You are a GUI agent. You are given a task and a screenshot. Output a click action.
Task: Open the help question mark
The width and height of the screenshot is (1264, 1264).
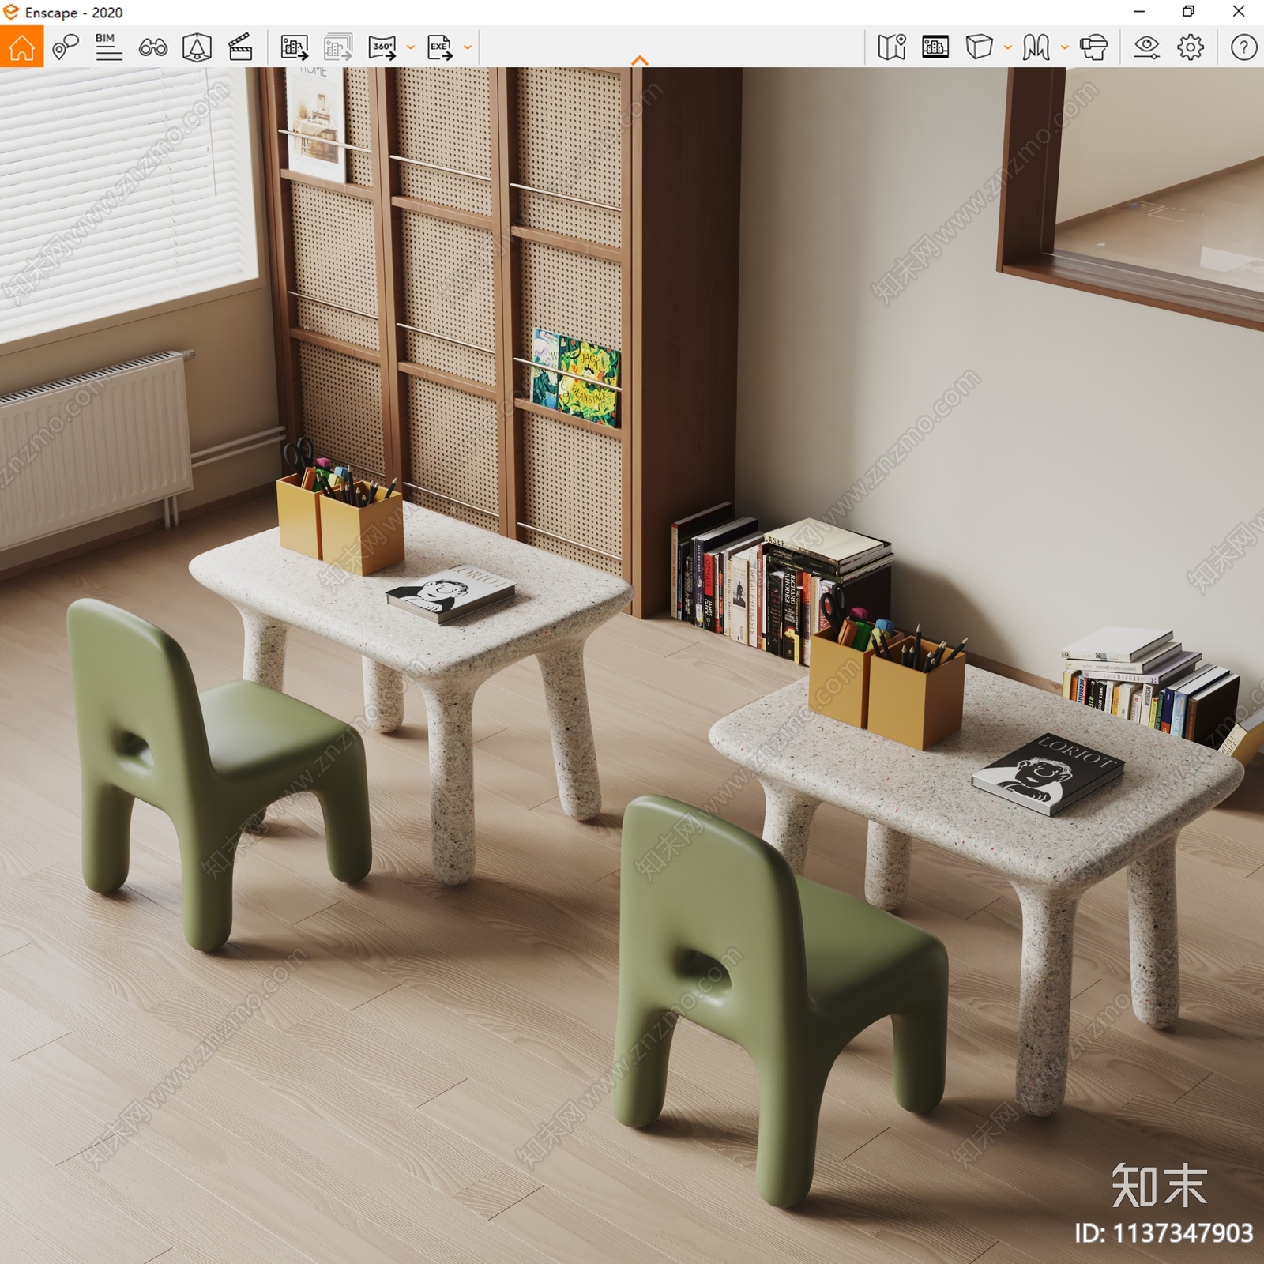point(1243,47)
